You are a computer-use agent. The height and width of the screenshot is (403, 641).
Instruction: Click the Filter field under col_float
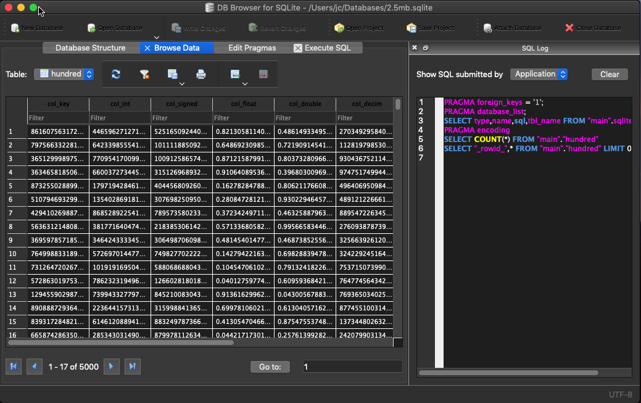[243, 118]
